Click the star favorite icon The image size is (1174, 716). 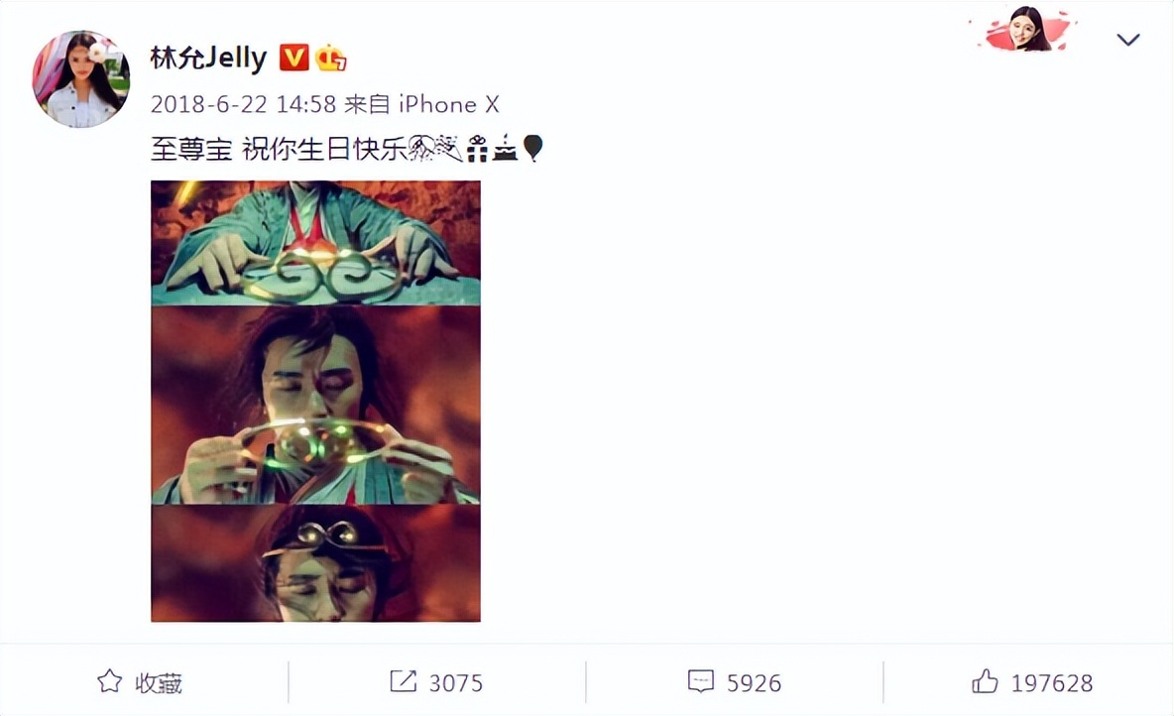tap(109, 681)
